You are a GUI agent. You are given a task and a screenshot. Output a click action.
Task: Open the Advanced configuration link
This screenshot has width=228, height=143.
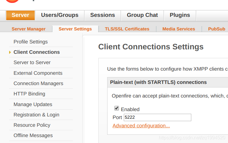(141, 126)
